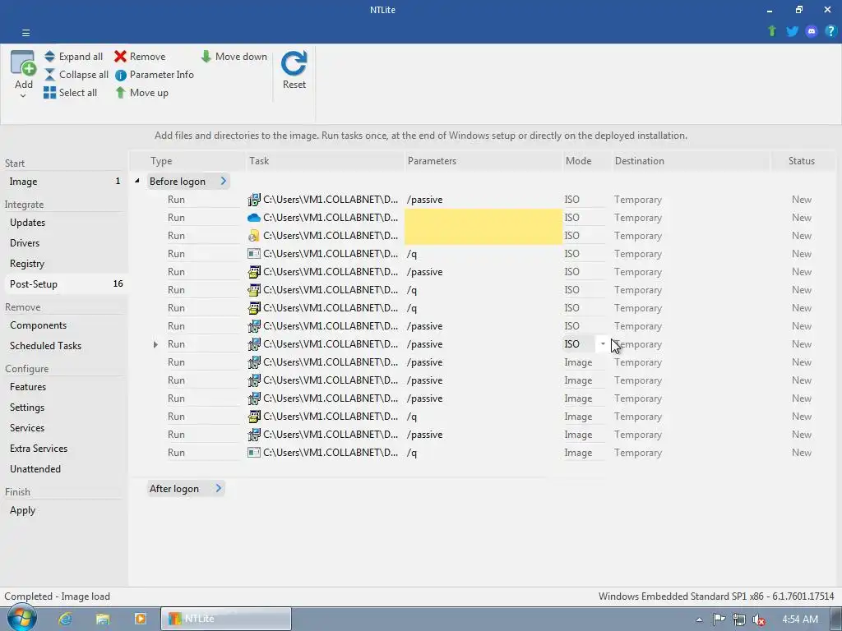Open the Services page

click(64, 427)
